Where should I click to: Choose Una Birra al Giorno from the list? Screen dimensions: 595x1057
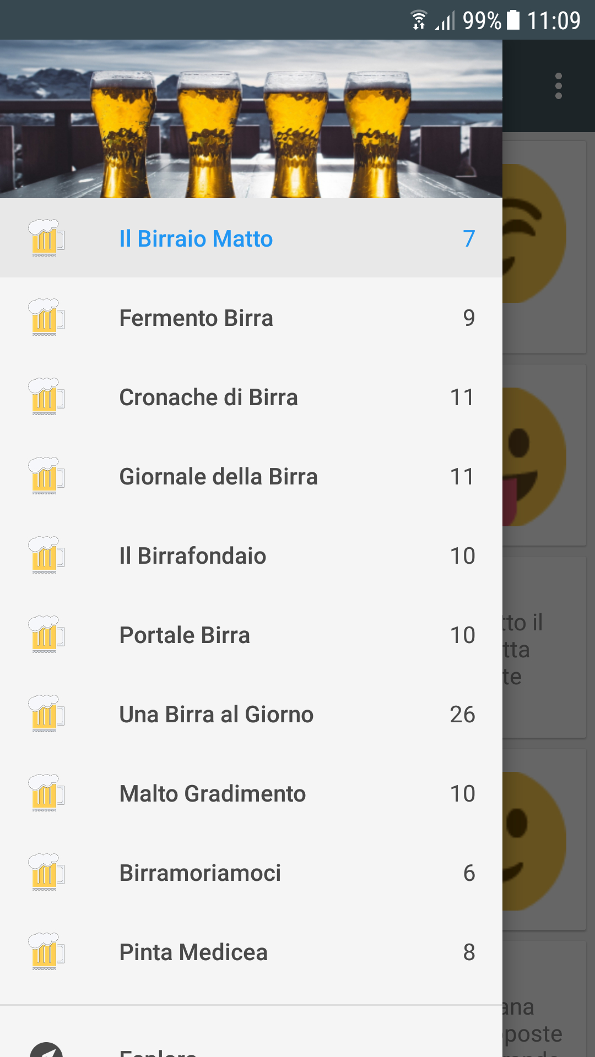point(251,714)
